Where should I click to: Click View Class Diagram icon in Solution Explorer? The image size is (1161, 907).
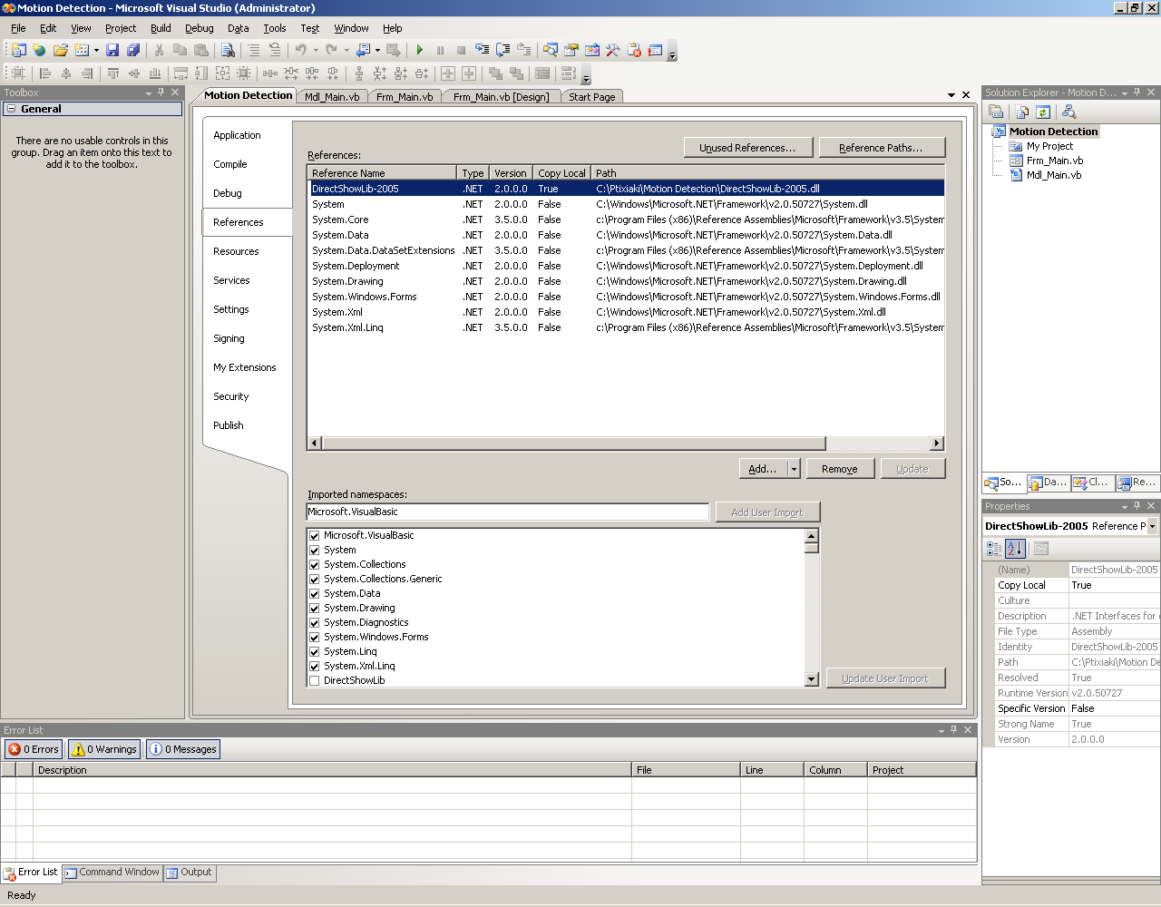coord(1069,112)
